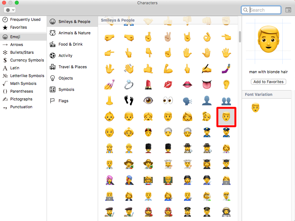Viewport: 295px width, 221px height.
Task: Choose the waving hand emoji
Action: click(x=129, y=69)
